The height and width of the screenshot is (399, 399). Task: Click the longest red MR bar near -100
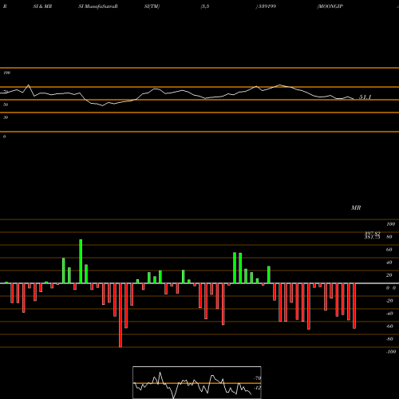click(x=120, y=315)
